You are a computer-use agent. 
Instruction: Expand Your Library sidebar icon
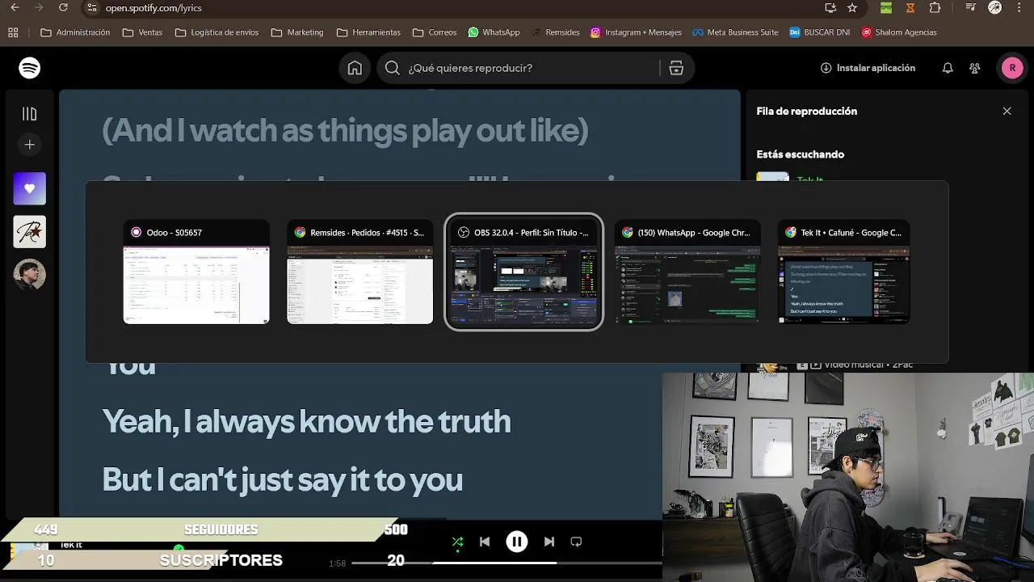coord(30,114)
